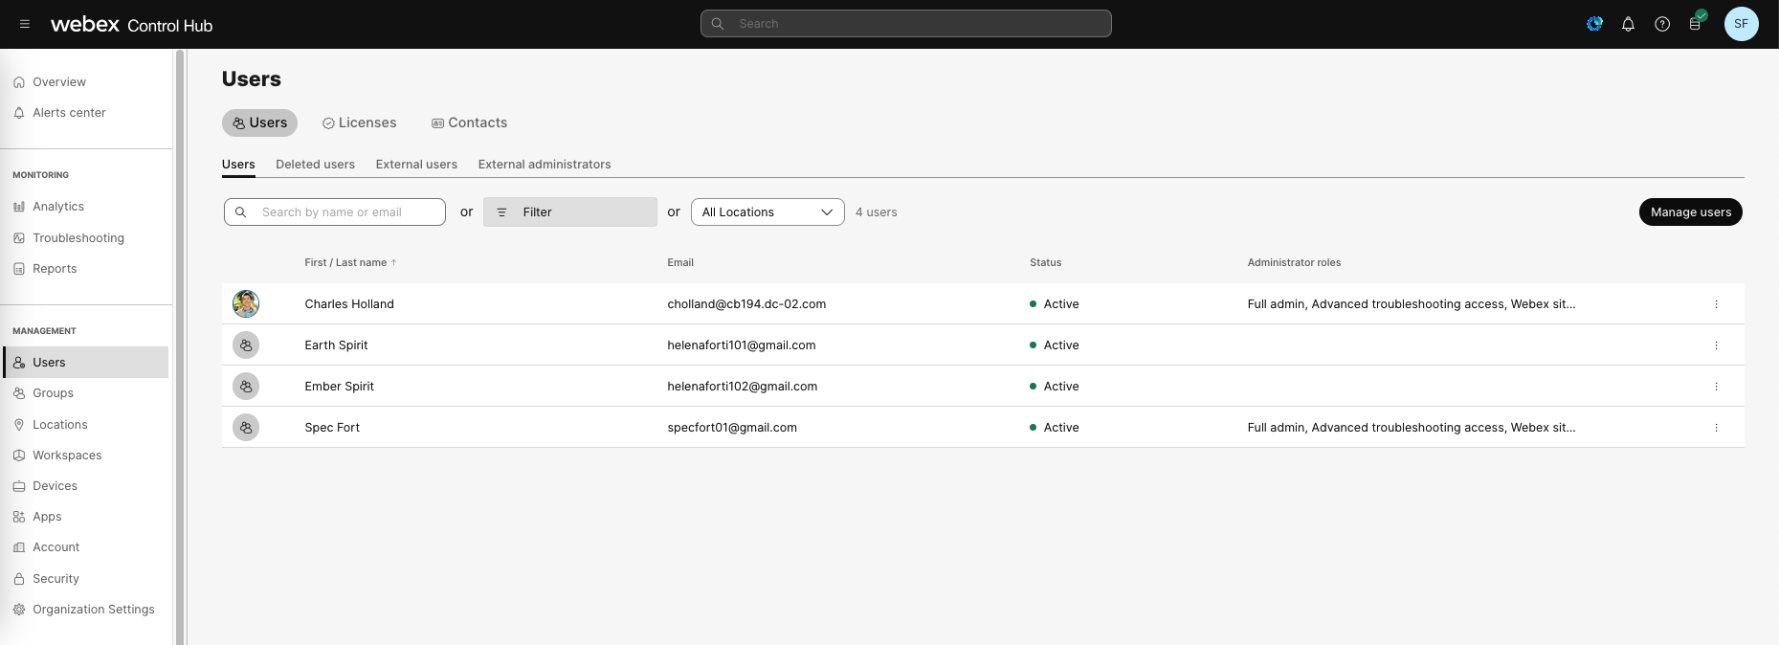
Task: Open more actions menu for Spec Fort
Action: 1716,428
